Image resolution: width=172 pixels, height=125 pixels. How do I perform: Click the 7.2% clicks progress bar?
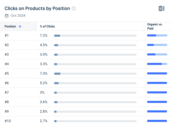[95, 35]
